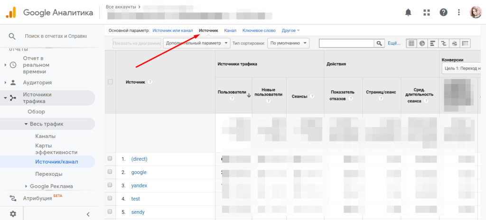Image resolution: width=486 pixels, height=220 pixels.
Task: Click the help question mark icon
Action: (x=443, y=12)
